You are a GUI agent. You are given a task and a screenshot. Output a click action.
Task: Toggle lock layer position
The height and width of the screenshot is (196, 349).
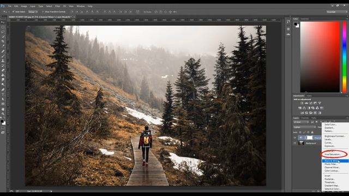[308, 132]
